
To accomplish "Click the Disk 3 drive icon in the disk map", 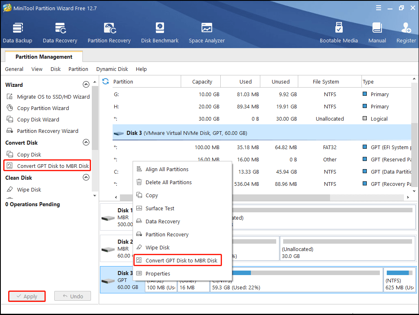I will click(108, 281).
